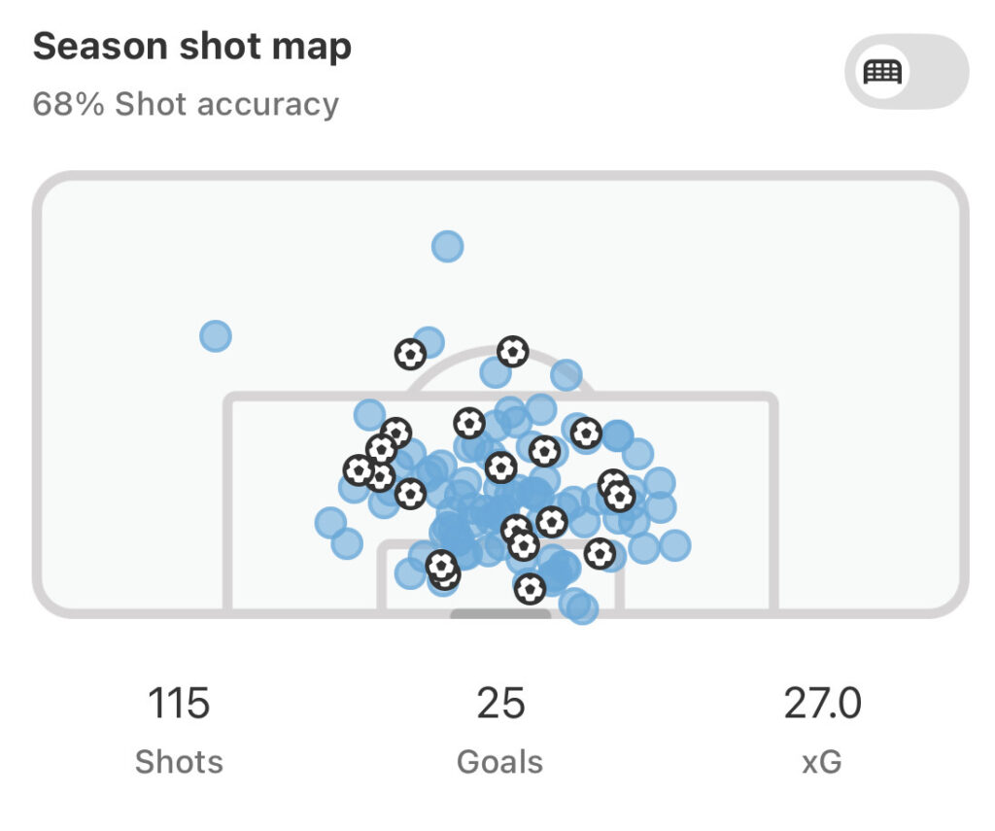
Task: Click goal ball on six-yard box right corner
Action: 600,554
